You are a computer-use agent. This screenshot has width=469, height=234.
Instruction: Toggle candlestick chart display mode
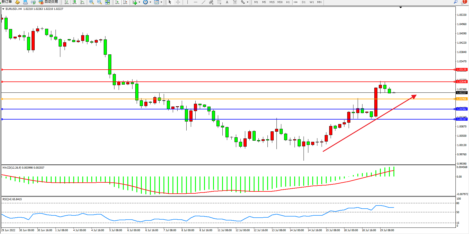click(x=74, y=2)
